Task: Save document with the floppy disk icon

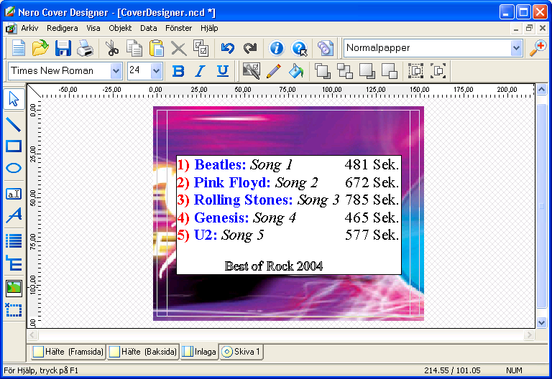Action: coord(63,48)
